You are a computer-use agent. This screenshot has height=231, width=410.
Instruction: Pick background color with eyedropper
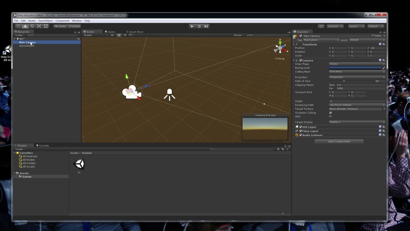(x=384, y=68)
